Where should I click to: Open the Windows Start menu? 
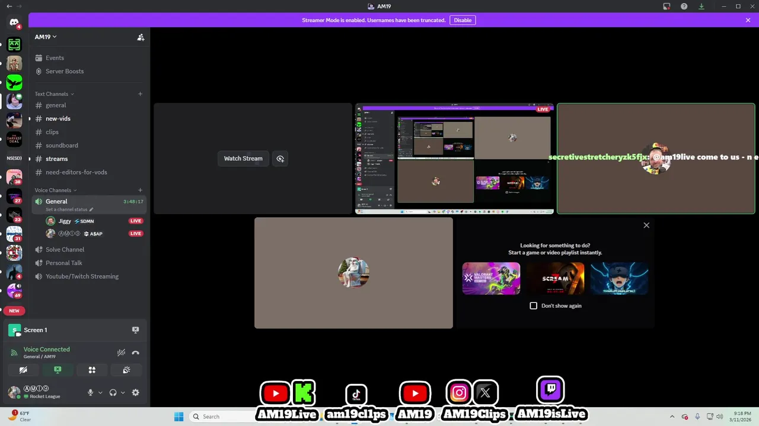point(178,417)
